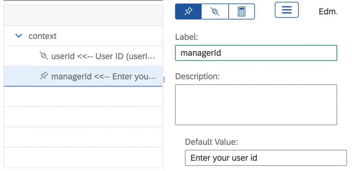This screenshot has height=171, width=352.
Task: Focus the Label input containing managerId
Action: pos(256,53)
